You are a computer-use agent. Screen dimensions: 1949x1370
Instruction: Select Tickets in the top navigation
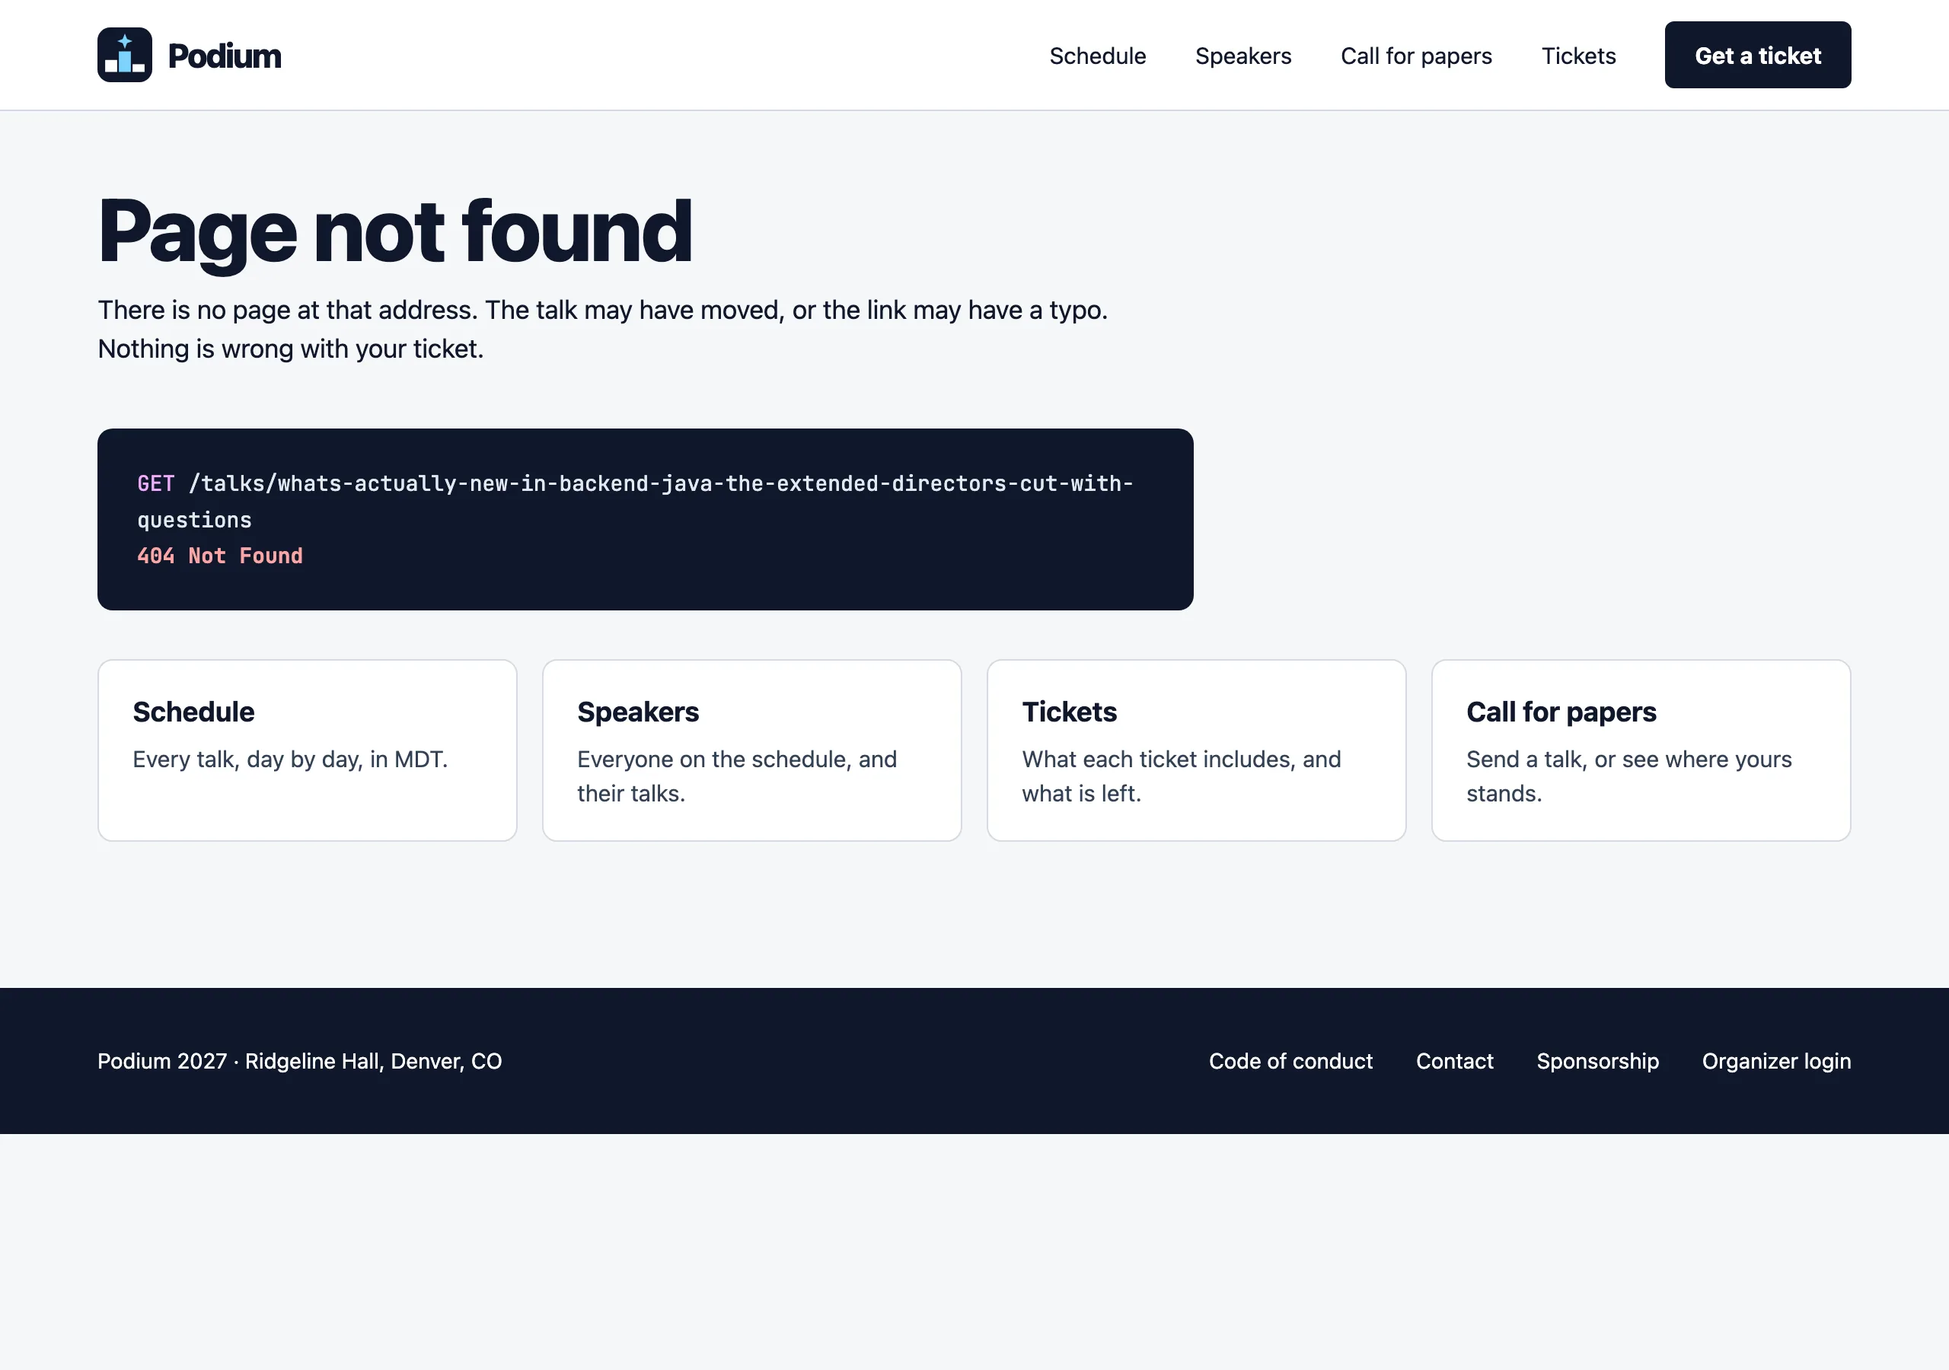point(1578,56)
